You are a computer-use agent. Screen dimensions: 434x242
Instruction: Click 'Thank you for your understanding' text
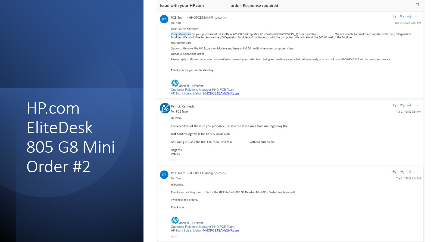tap(192, 70)
